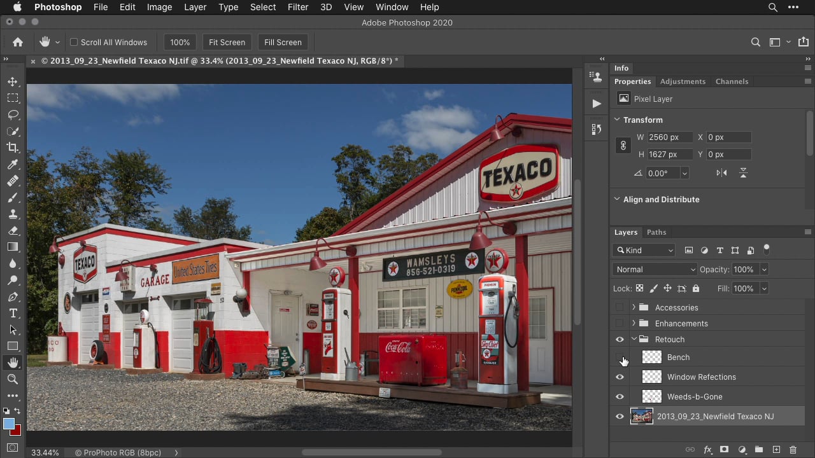Hide the Weeds-b-Gone layer
Viewport: 815px width, 458px height.
coord(620,397)
